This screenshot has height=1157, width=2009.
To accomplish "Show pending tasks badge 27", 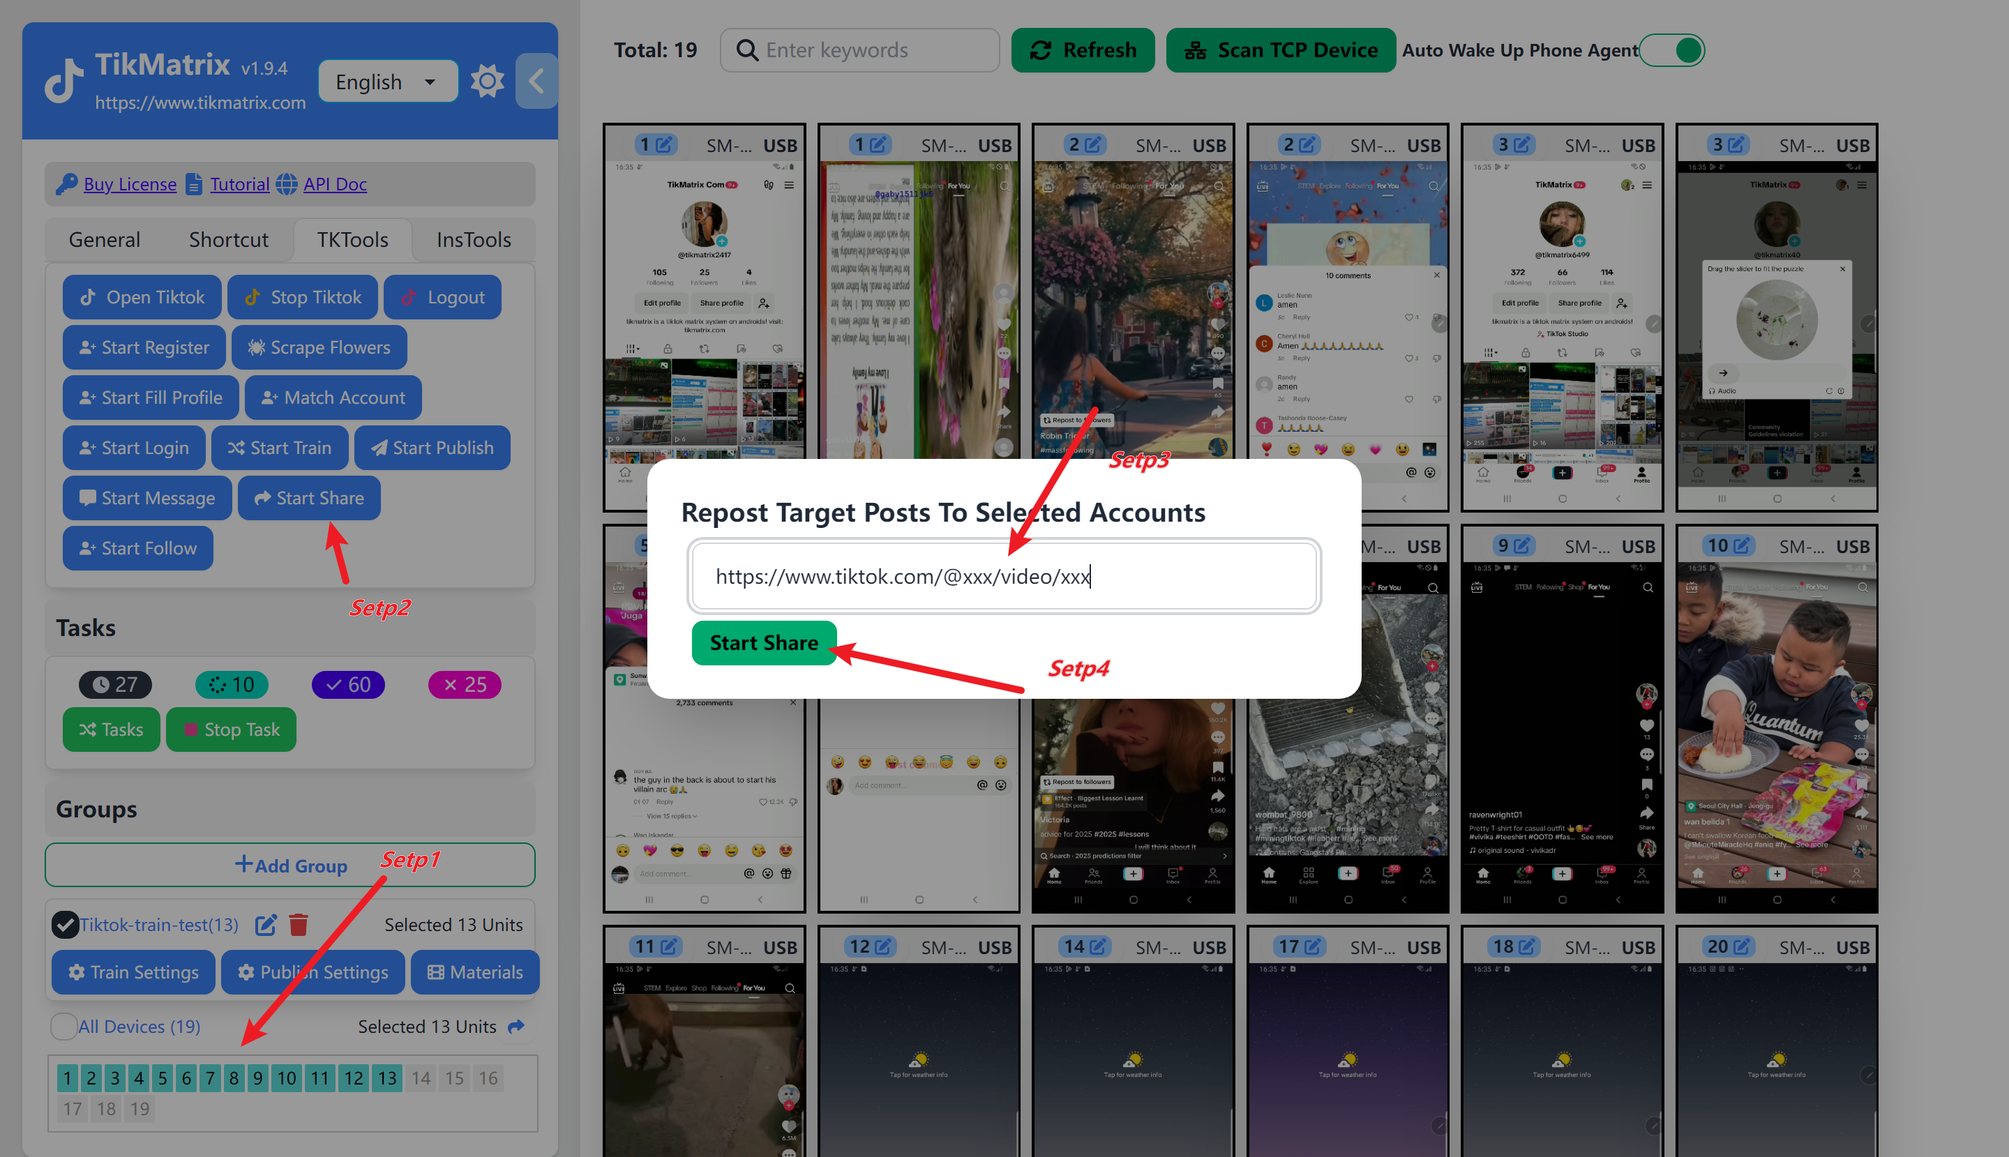I will click(115, 684).
